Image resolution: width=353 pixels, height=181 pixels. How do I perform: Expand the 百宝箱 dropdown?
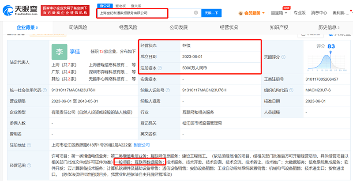click(x=279, y=13)
